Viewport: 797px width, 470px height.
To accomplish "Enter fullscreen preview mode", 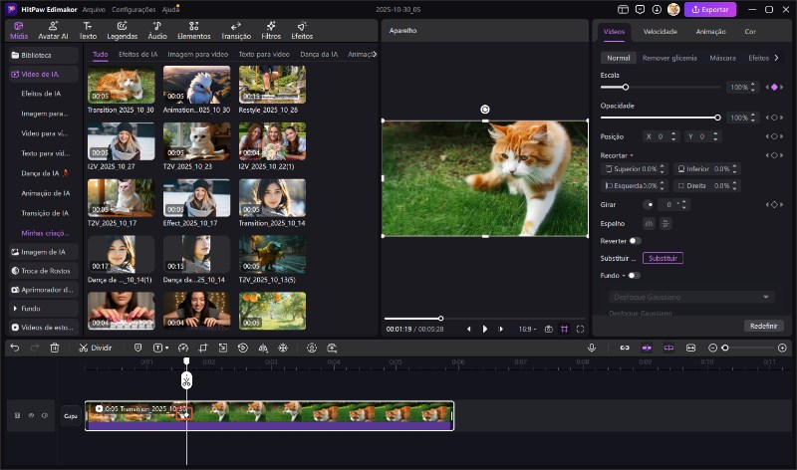I will pyautogui.click(x=580, y=329).
